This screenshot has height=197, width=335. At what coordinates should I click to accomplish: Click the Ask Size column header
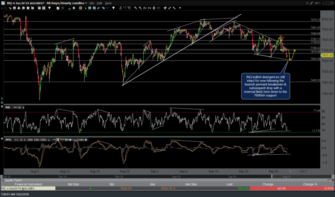(x=191, y=184)
